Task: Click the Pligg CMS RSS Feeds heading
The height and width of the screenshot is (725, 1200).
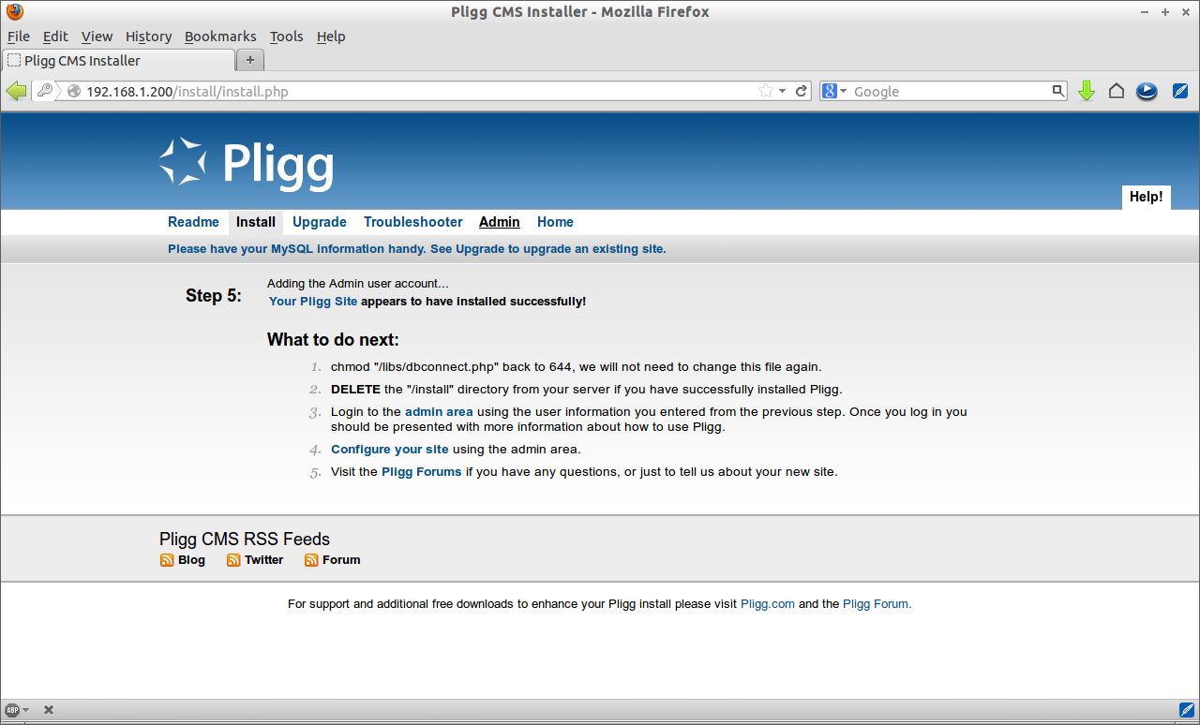Action: pos(245,540)
